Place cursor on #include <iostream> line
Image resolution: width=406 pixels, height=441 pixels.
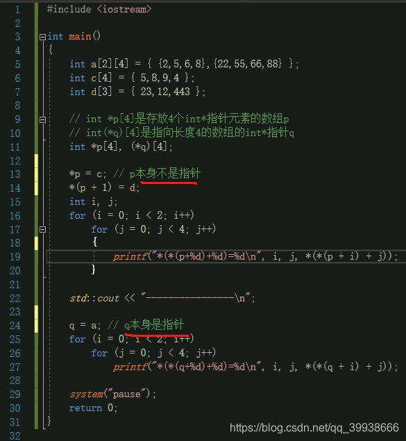(99, 9)
